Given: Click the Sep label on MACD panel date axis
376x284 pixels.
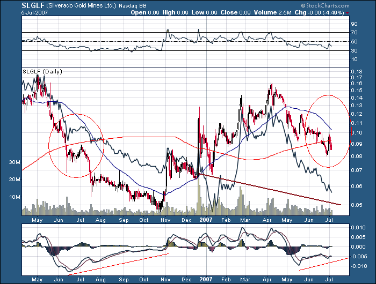Looking at the screenshot, I should click(x=124, y=280).
